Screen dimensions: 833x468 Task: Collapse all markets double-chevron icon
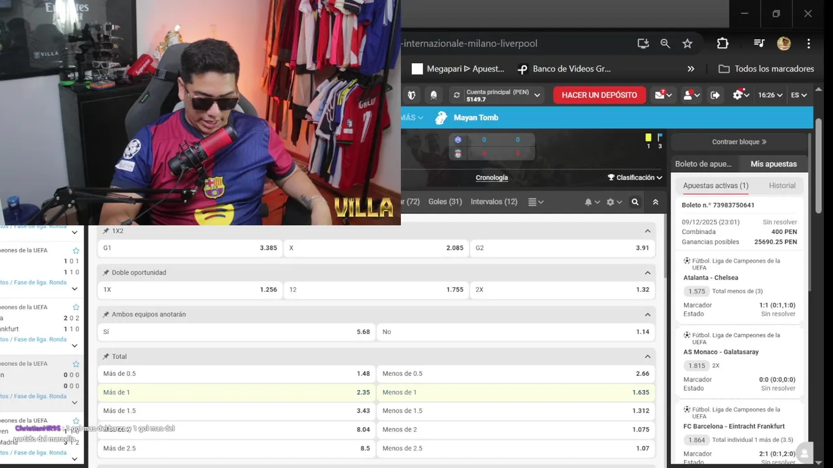click(x=655, y=202)
